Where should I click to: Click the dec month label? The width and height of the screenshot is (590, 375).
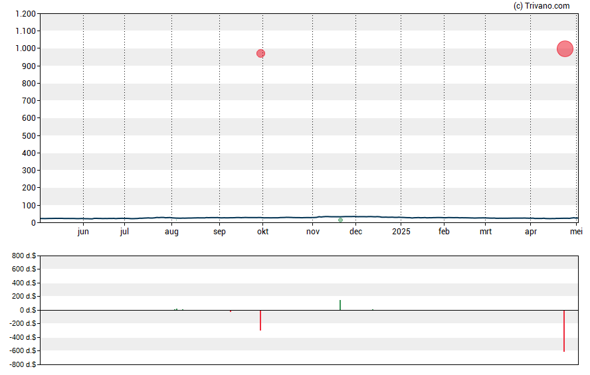point(355,231)
